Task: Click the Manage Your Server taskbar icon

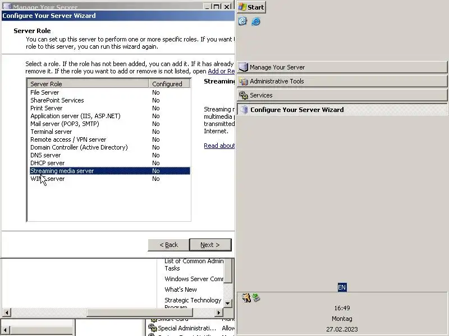Action: (244, 67)
